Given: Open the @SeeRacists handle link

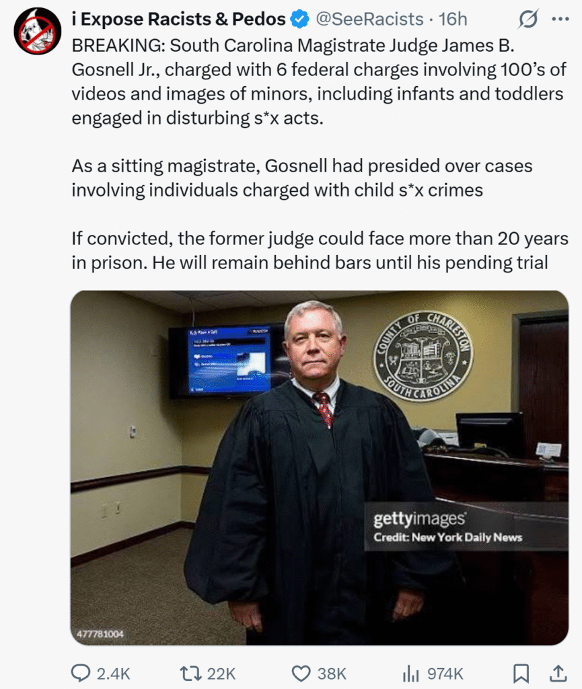Looking at the screenshot, I should [369, 20].
